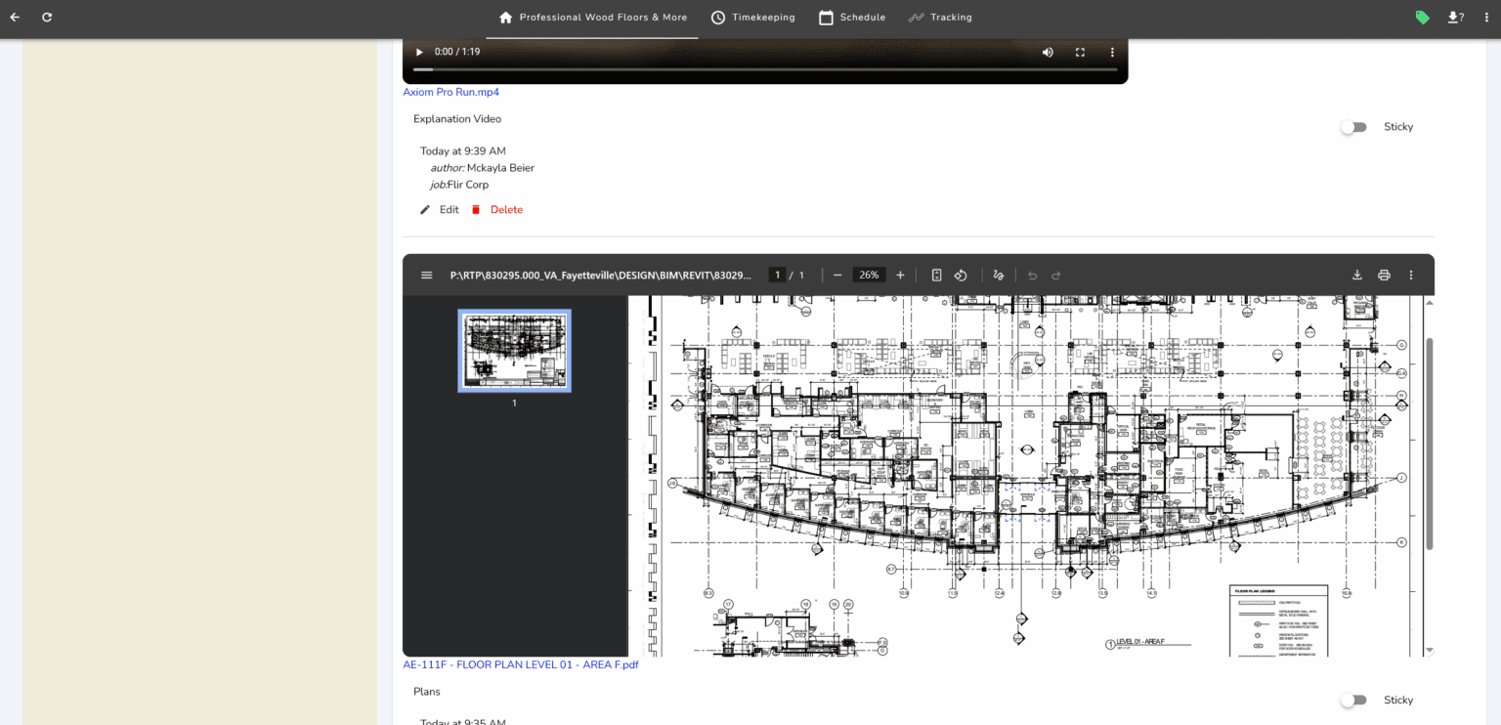Print the floor plan PDF
1501x725 pixels.
[1384, 276]
